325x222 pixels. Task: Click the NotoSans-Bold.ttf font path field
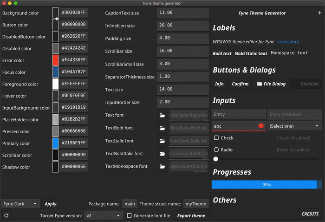tap(188, 128)
